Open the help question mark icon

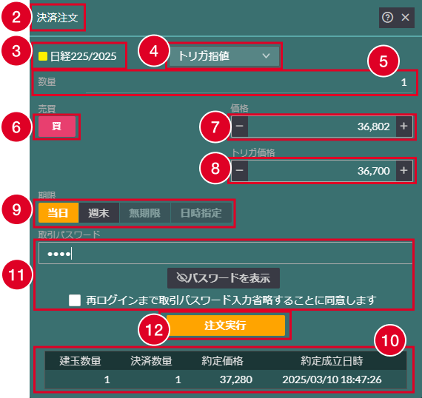point(387,18)
